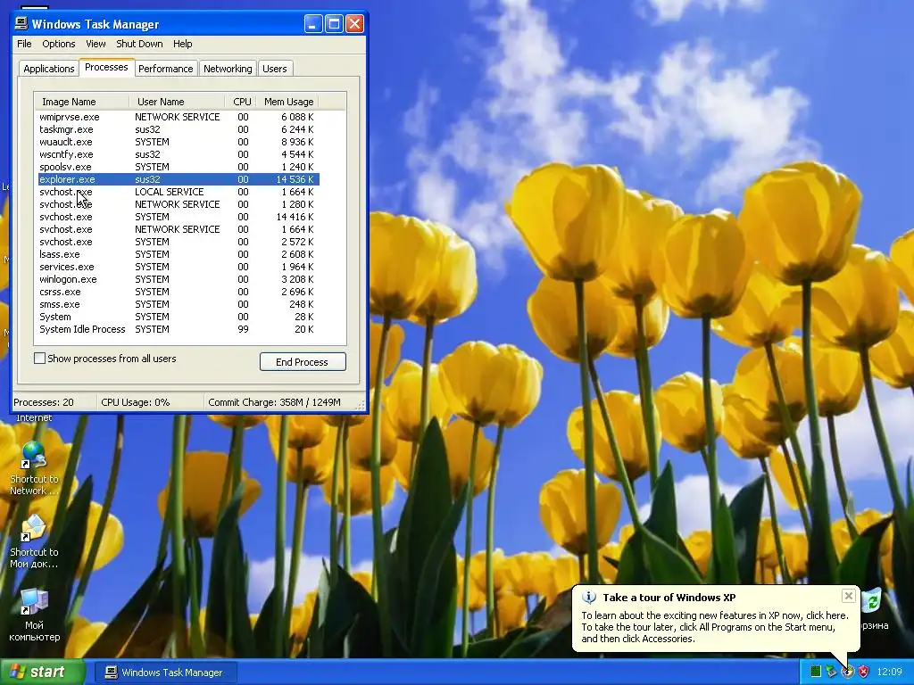The image size is (914, 685).
Task: Open the View menu
Action: tap(96, 44)
